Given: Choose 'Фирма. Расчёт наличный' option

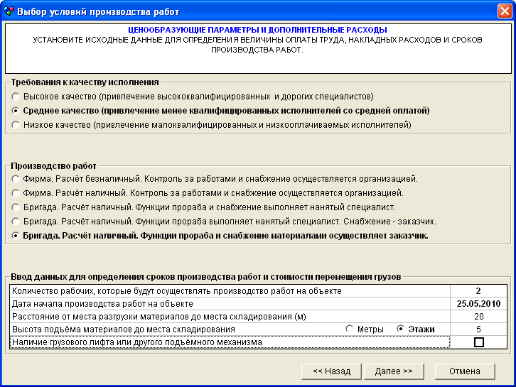Looking at the screenshot, I should [x=16, y=192].
